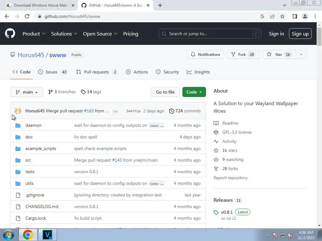Go back with the browser back arrow
Viewport: 322px width, 241px height.
[7, 16]
